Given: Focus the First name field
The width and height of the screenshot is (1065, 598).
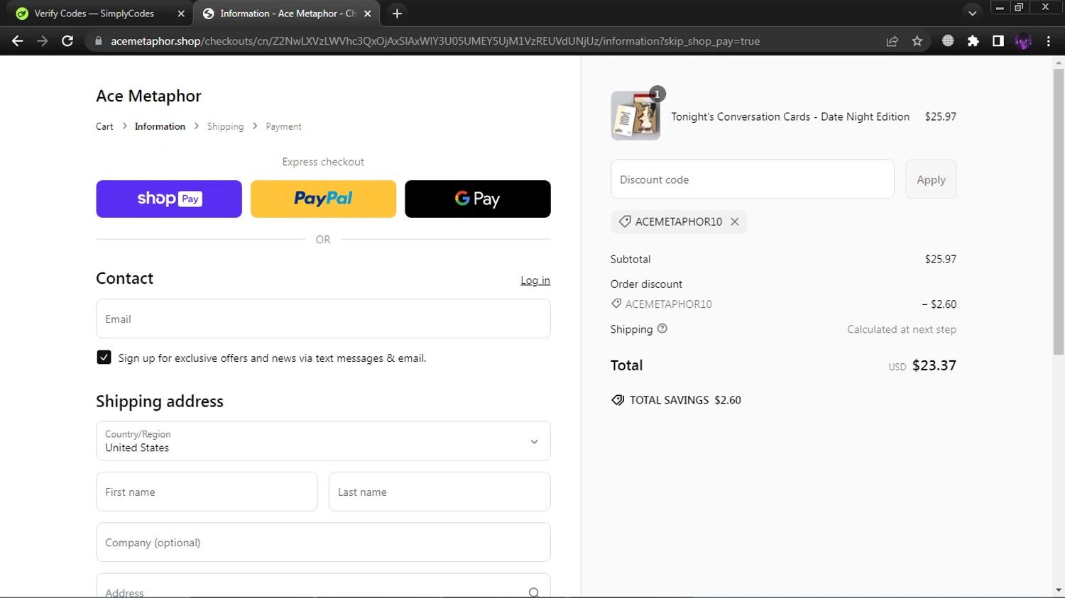Looking at the screenshot, I should pyautogui.click(x=207, y=492).
